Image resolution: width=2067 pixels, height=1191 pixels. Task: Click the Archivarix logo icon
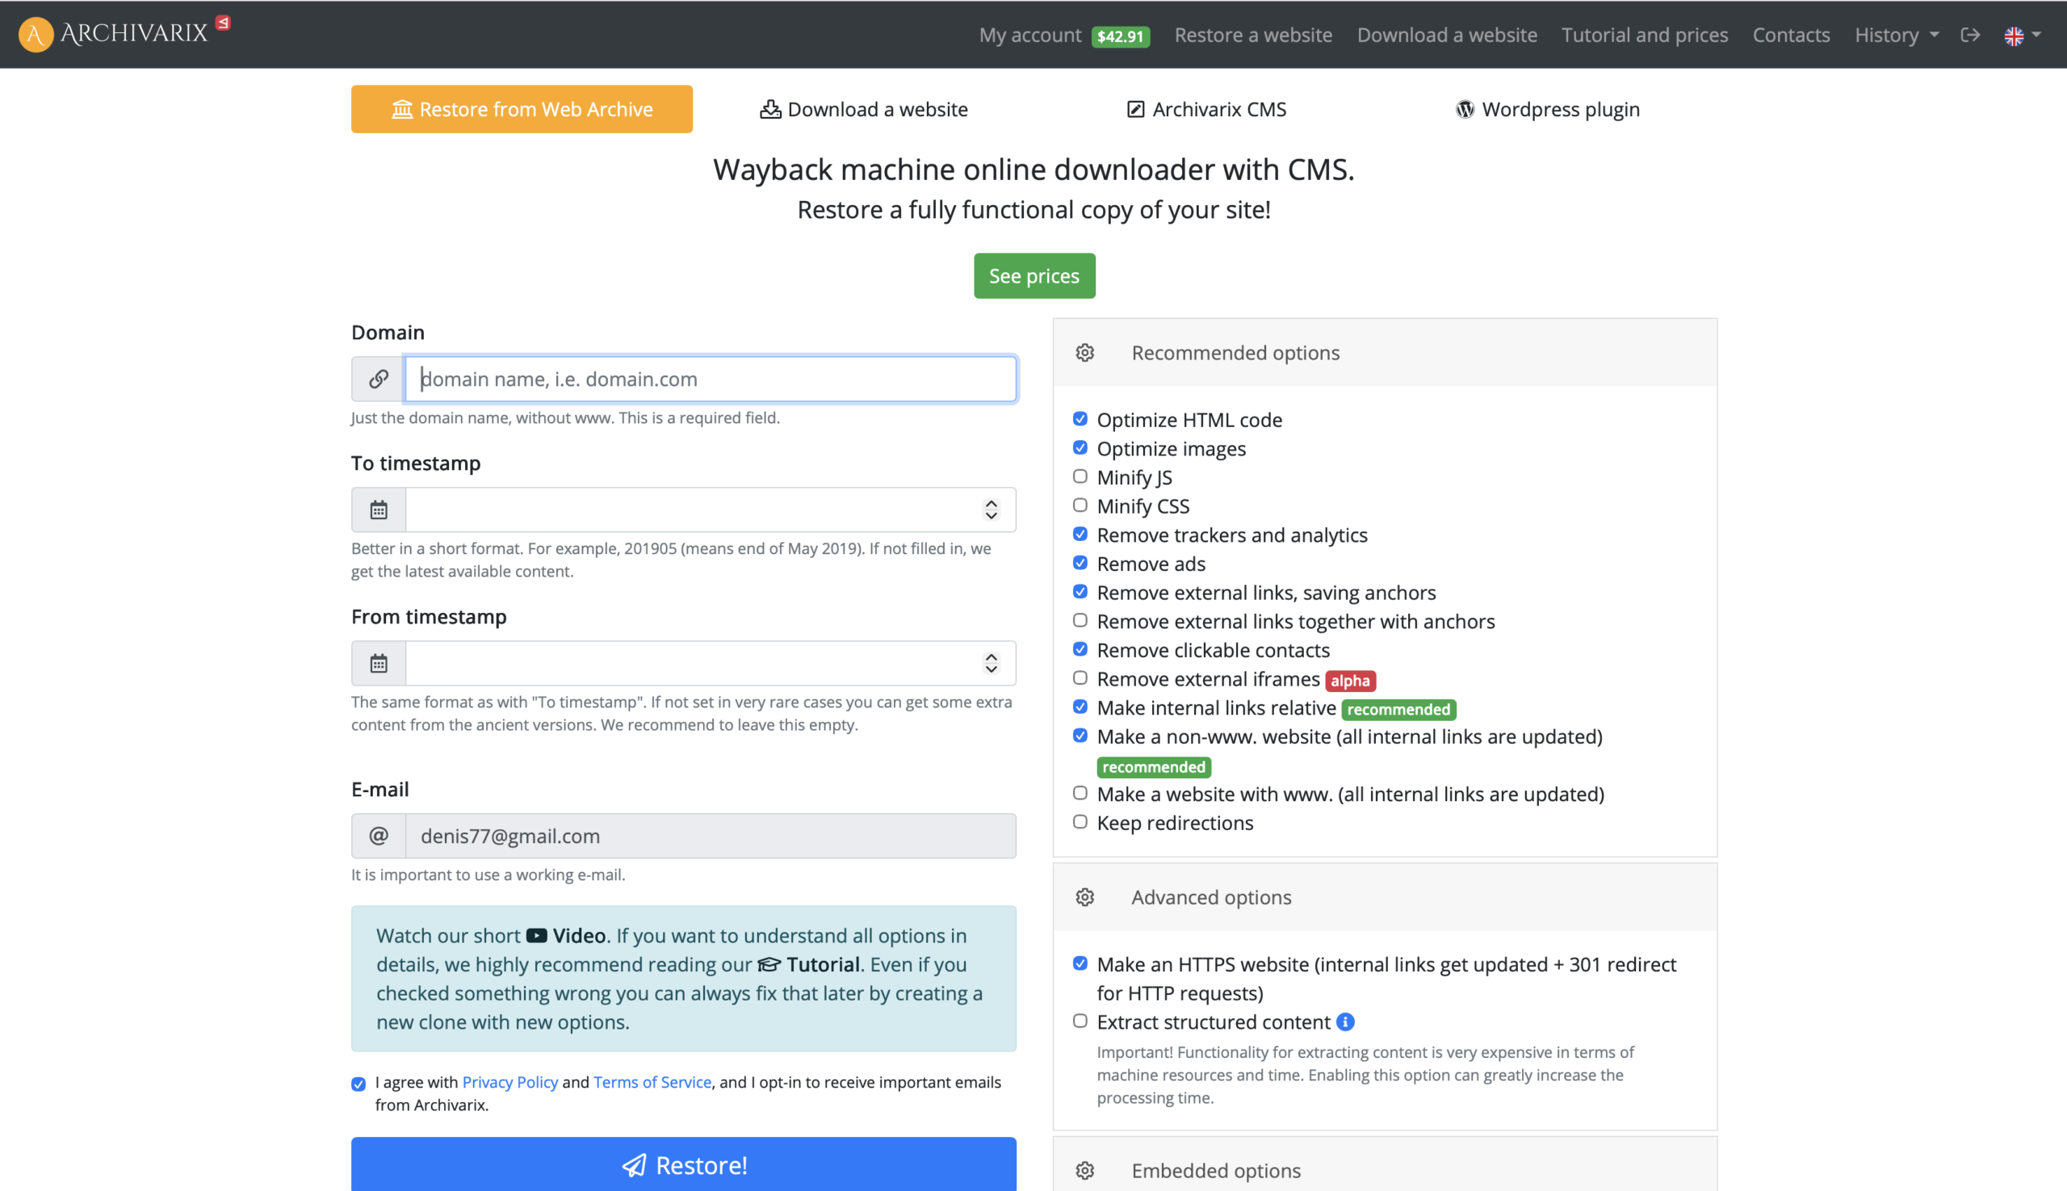(x=36, y=35)
